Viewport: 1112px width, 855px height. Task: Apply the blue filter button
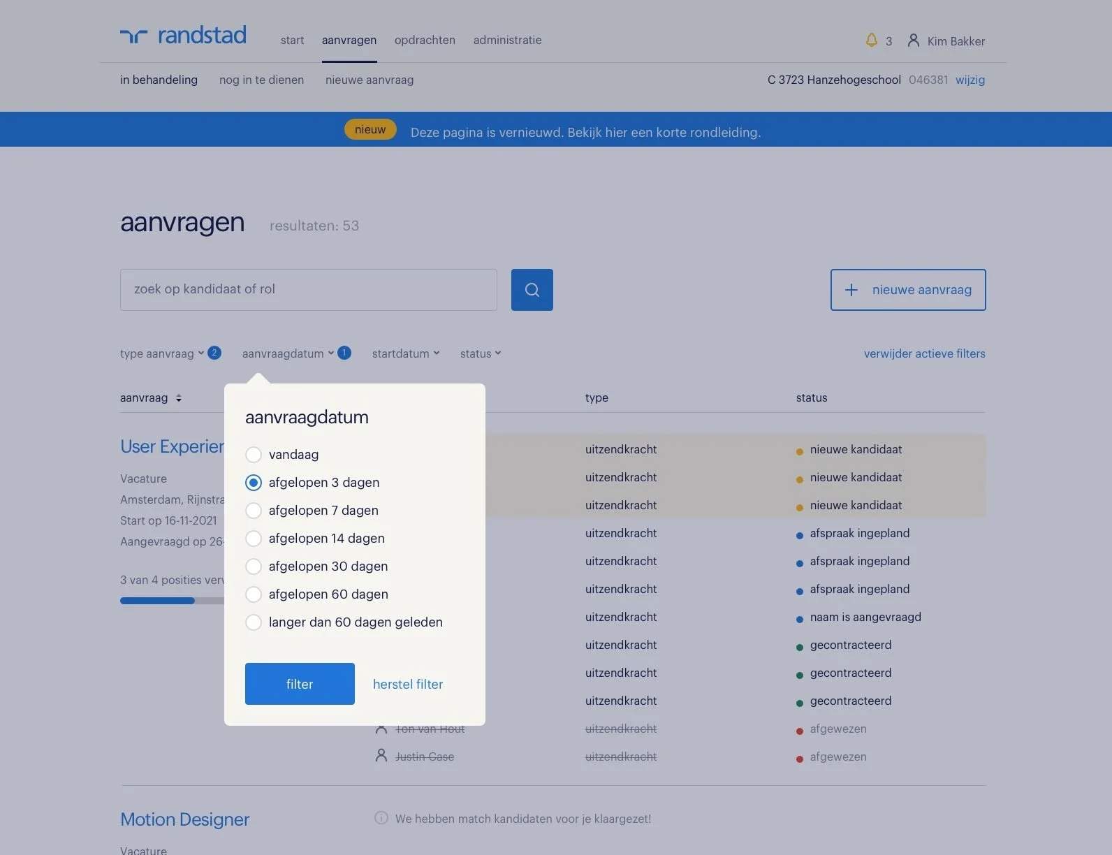300,684
